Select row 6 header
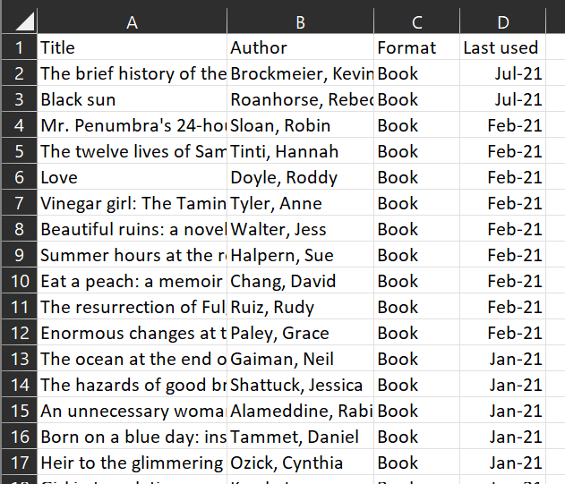 point(20,177)
